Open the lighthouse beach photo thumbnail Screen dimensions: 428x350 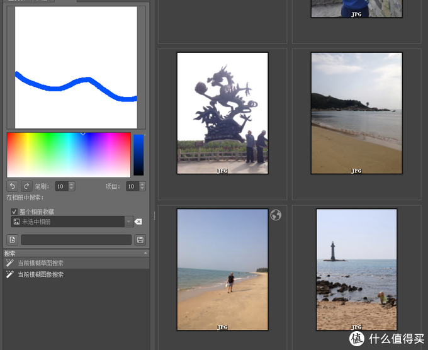tap(356, 269)
